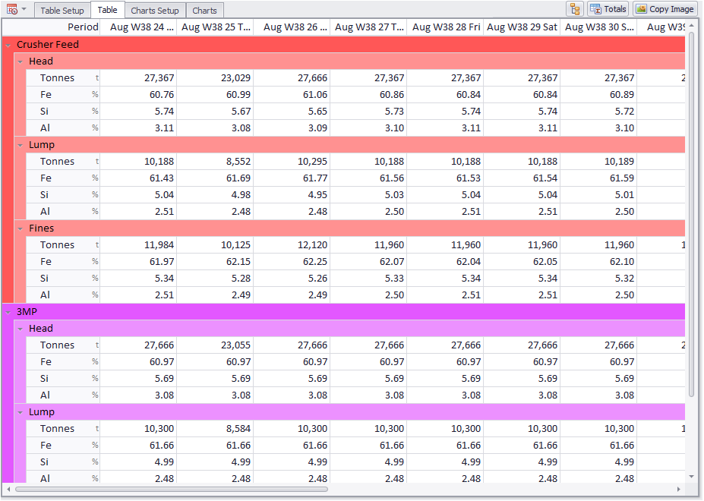Switch to the Charts tab
This screenshot has height=501, width=704.
coord(204,11)
